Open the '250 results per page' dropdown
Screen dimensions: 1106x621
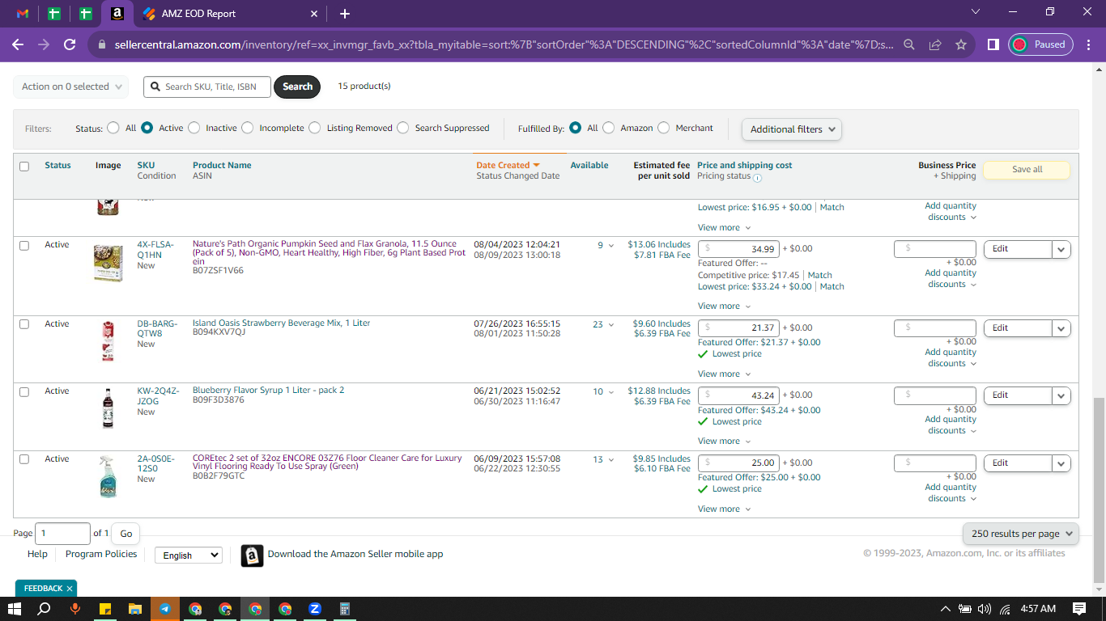pos(1020,534)
